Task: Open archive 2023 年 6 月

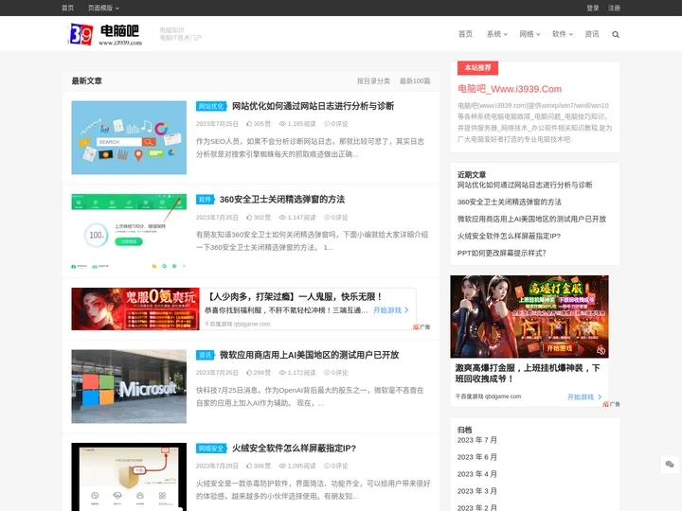Action: [476, 457]
